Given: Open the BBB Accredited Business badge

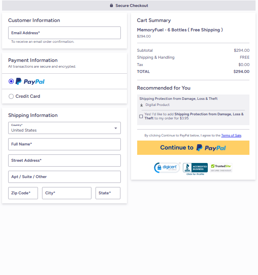Looking at the screenshot, I should pyautogui.click(x=195, y=168).
